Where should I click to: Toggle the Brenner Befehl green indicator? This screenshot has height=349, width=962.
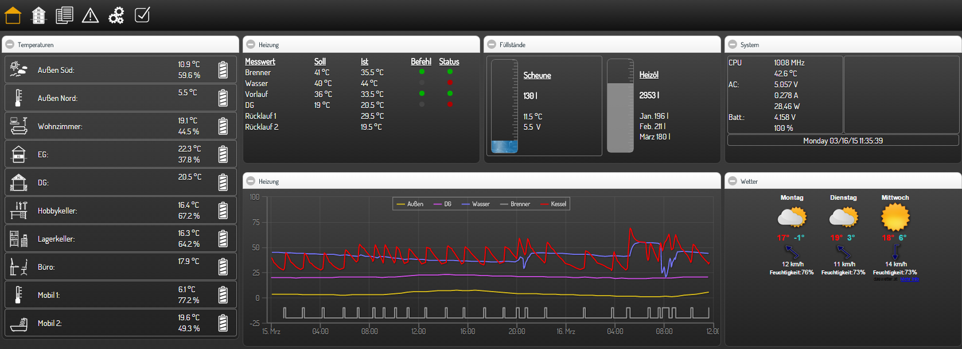[422, 72]
